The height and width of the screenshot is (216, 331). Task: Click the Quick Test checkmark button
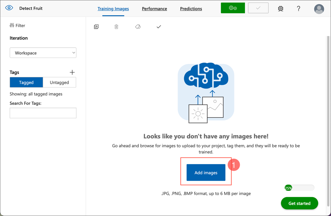[258, 8]
